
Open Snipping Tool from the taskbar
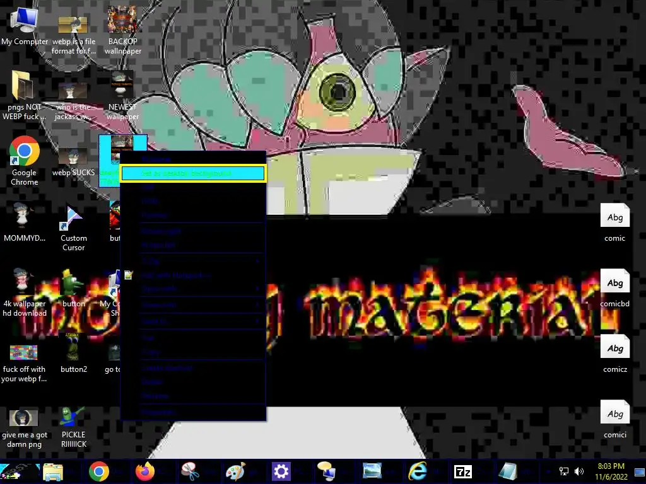(191, 471)
